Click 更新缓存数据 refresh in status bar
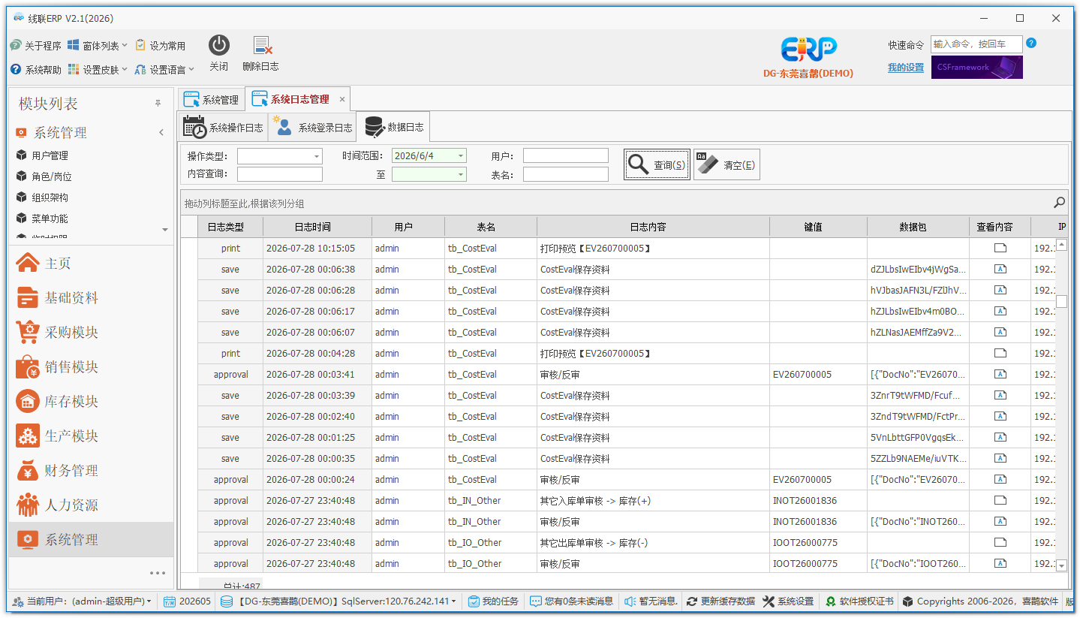This screenshot has width=1080, height=618. tap(721, 601)
